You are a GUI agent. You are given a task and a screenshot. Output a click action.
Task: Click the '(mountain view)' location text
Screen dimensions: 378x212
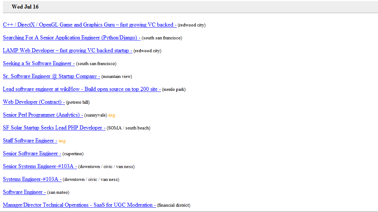(117, 77)
